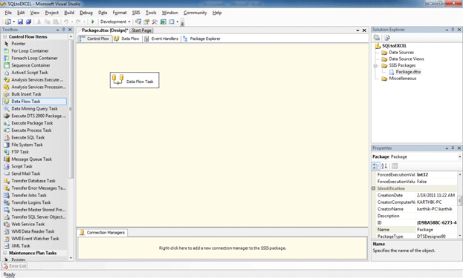Click the Description property value field
The image size is (463, 278).
coord(436,216)
